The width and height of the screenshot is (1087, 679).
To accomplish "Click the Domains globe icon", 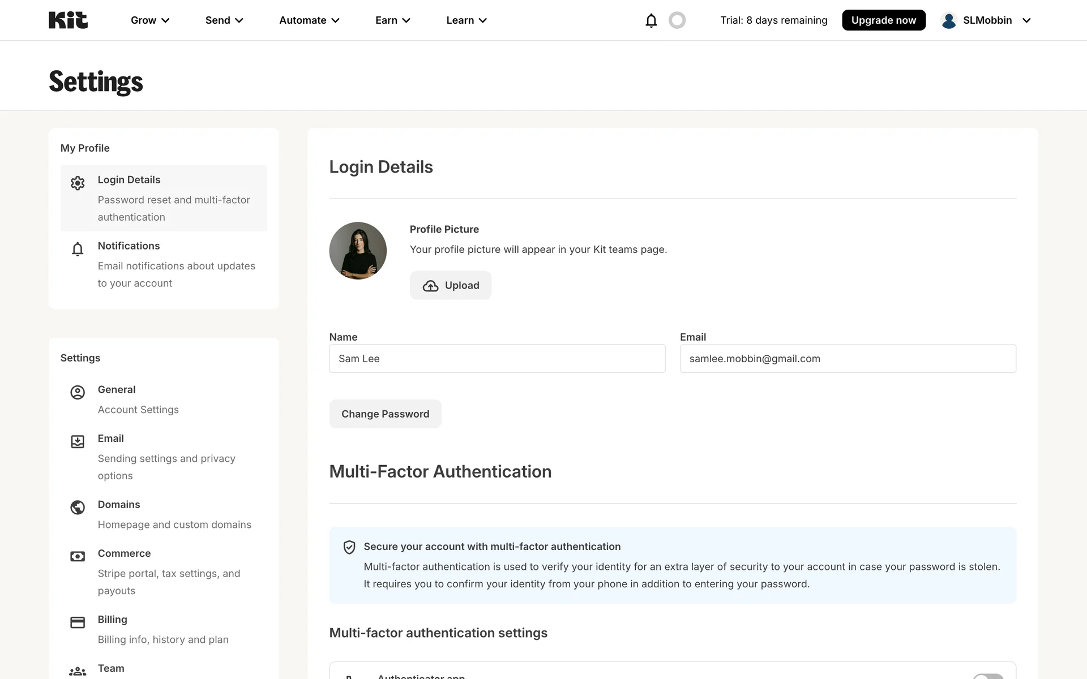I will click(78, 508).
